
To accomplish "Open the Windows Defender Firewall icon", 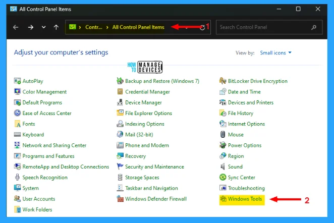I will click(x=120, y=199).
